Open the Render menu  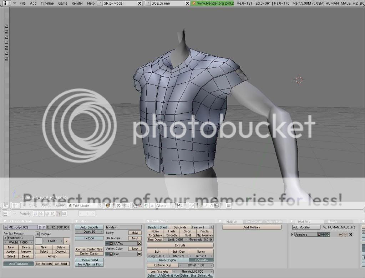[x=77, y=3]
